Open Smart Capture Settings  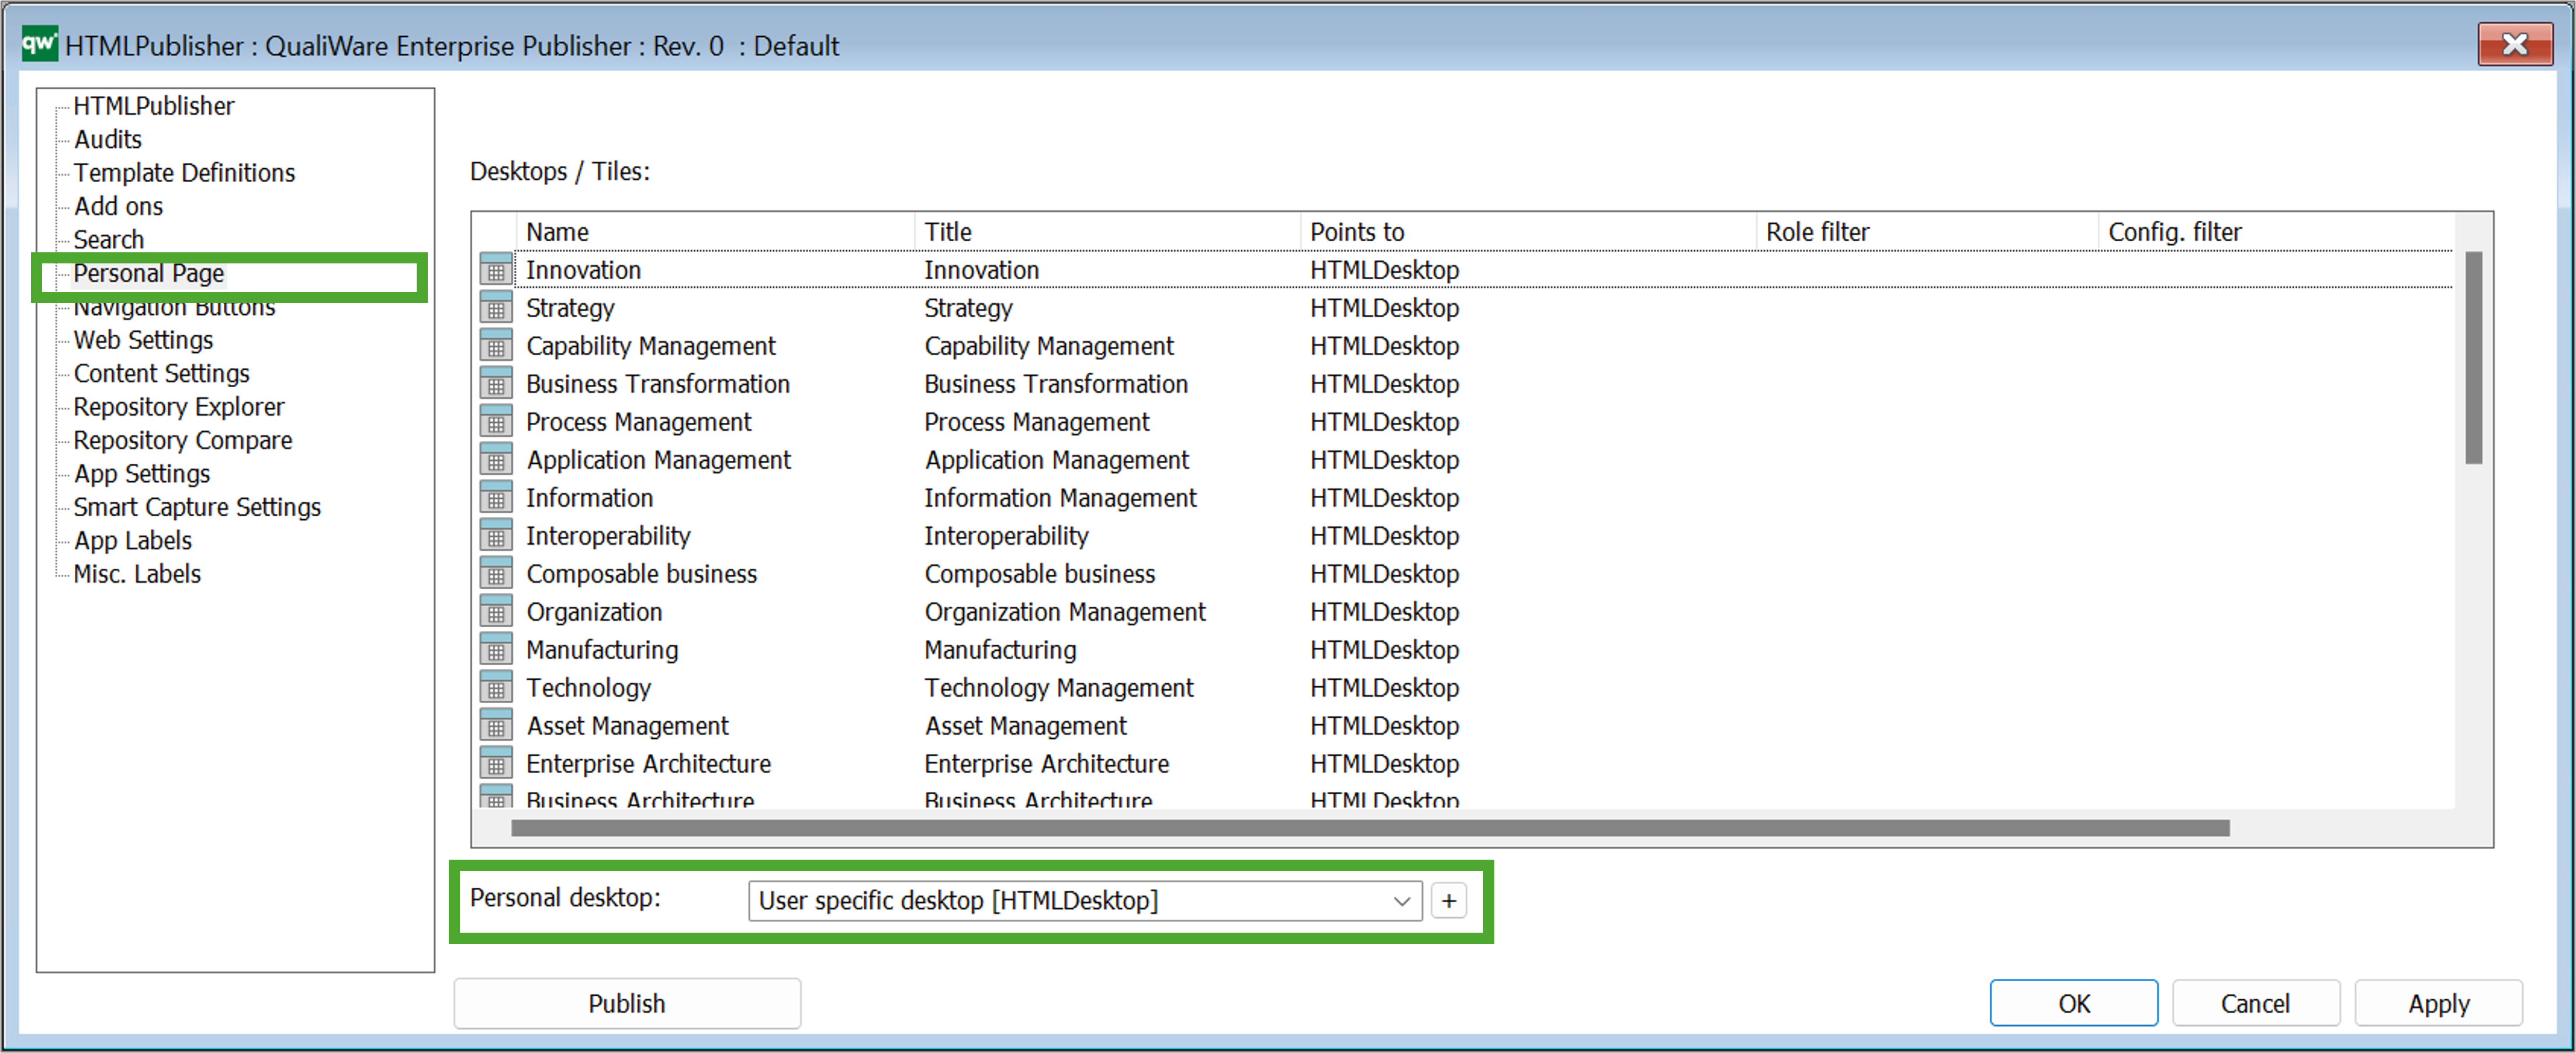tap(197, 508)
